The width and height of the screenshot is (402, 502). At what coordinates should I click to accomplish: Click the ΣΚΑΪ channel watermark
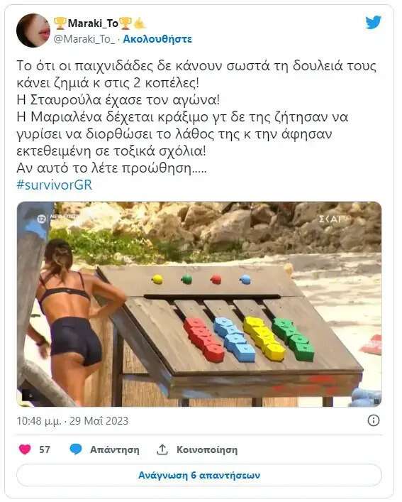330,219
